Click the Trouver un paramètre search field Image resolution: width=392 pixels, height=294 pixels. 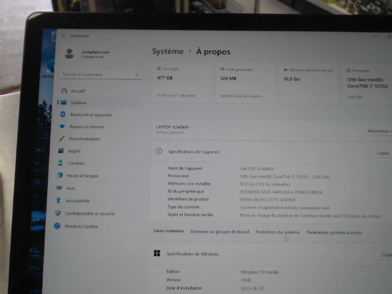coord(100,75)
